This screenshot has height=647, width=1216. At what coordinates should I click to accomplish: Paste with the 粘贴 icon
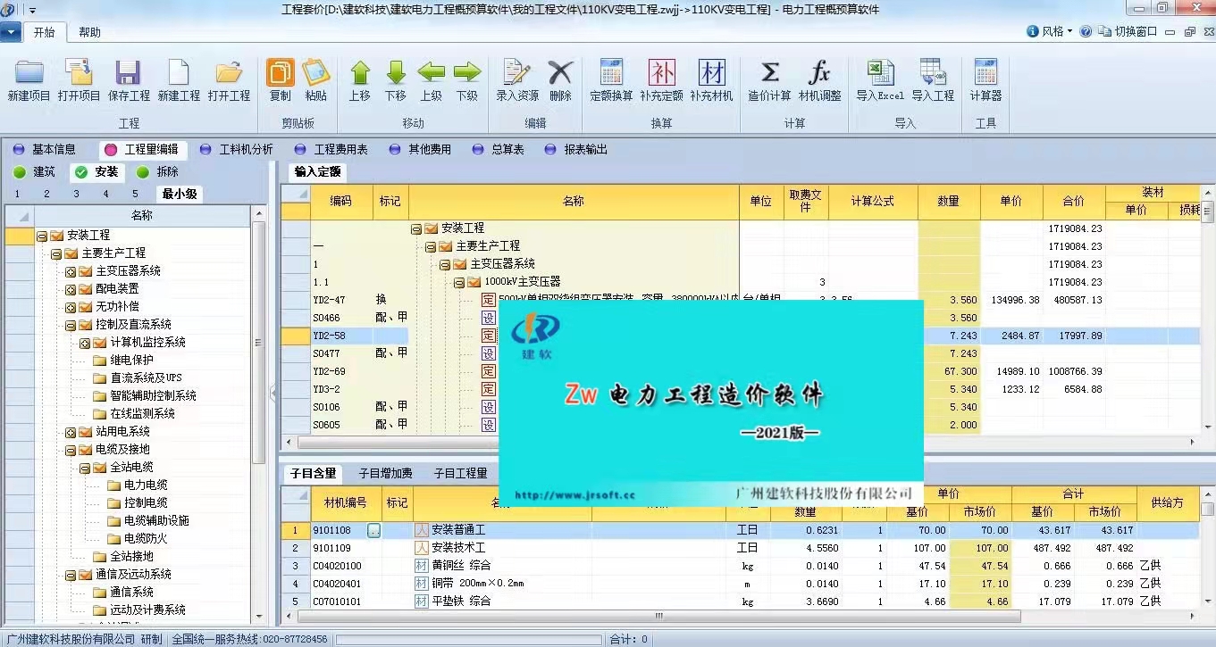point(315,80)
